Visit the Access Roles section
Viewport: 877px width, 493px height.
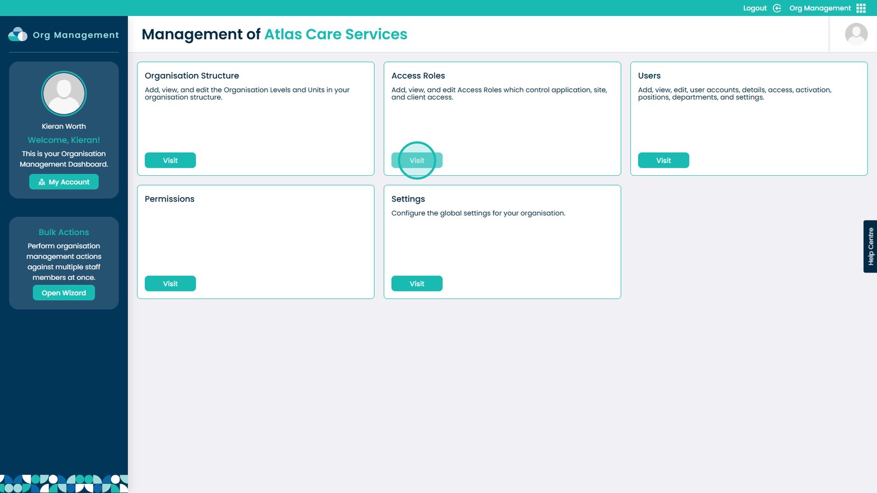pos(417,160)
